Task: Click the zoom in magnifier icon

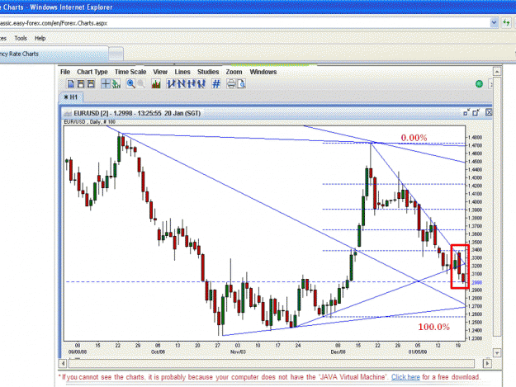Action: click(x=130, y=84)
